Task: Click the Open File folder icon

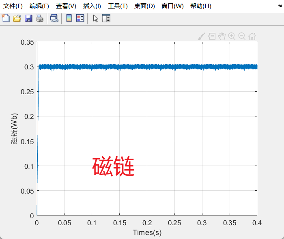Action: point(17,19)
